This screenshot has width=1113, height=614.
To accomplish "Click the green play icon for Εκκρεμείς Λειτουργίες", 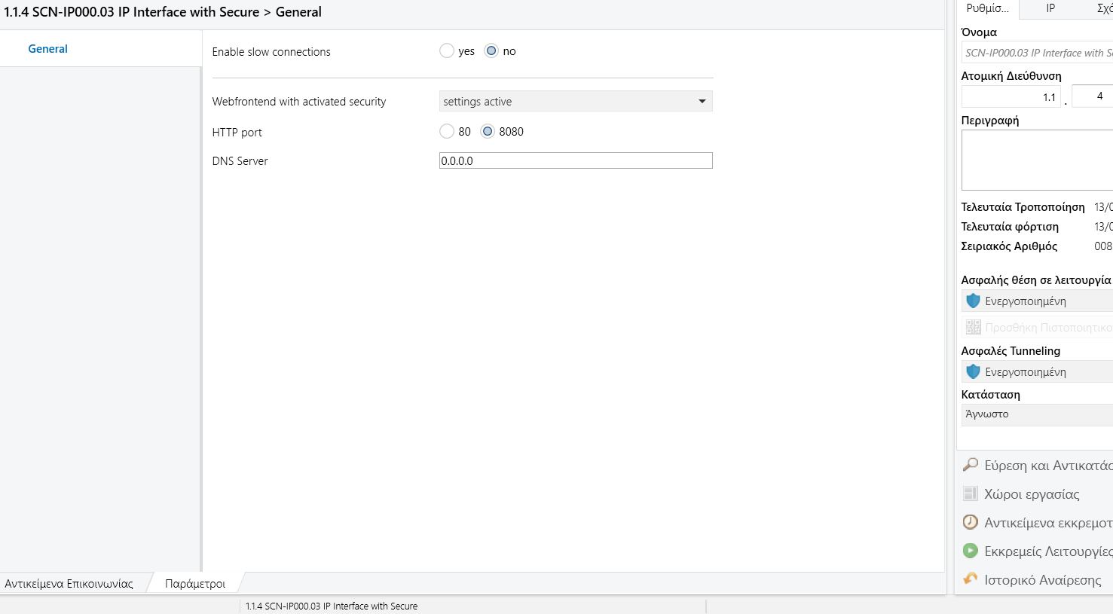I will (971, 551).
